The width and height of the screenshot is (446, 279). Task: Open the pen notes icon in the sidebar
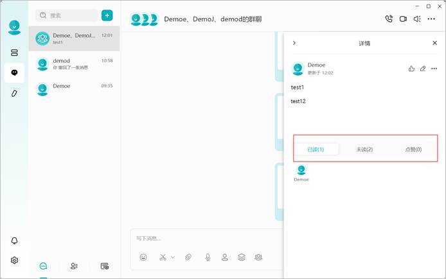pos(14,94)
